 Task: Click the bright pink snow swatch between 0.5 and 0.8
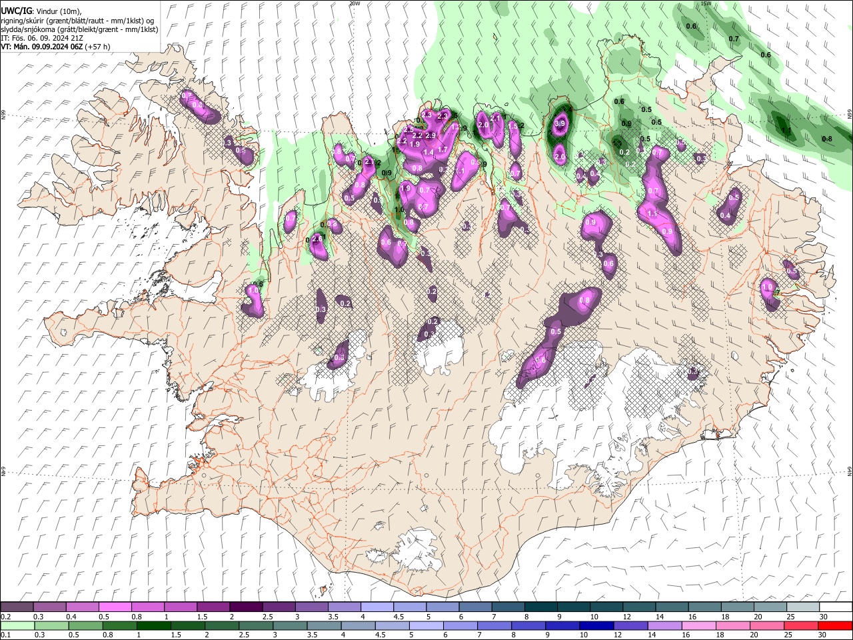pyautogui.click(x=115, y=607)
